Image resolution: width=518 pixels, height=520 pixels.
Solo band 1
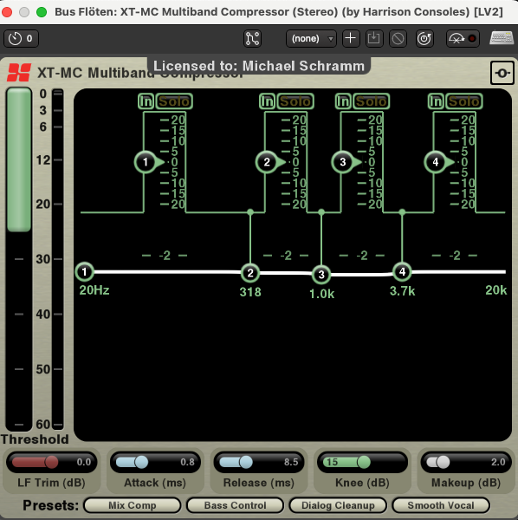(x=174, y=101)
